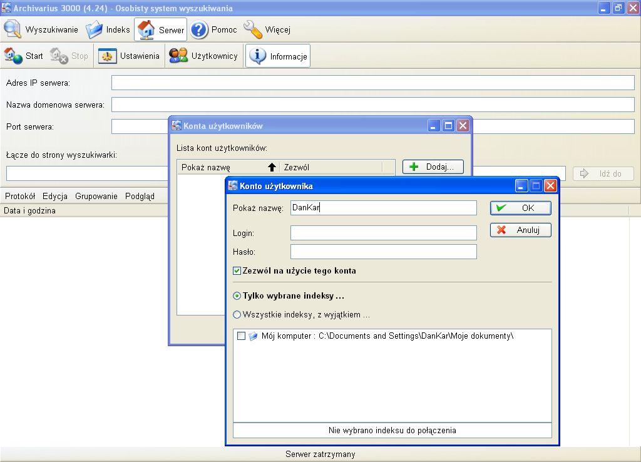The width and height of the screenshot is (641, 462).
Task: Click the Łącze do strony wyszukiwarki field
Action: [87, 173]
